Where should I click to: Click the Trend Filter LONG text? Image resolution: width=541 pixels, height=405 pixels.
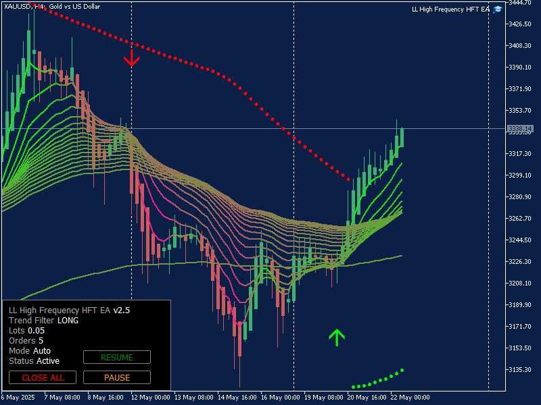(x=43, y=320)
